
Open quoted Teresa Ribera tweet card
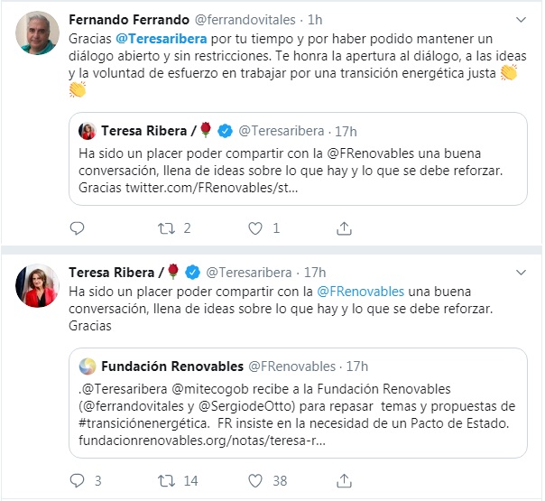pos(298,160)
